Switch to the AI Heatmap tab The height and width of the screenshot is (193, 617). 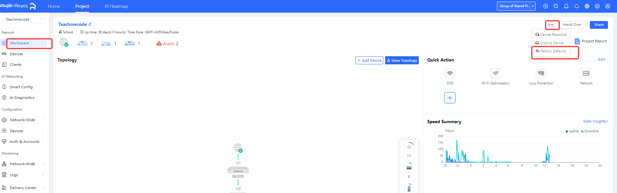point(116,6)
